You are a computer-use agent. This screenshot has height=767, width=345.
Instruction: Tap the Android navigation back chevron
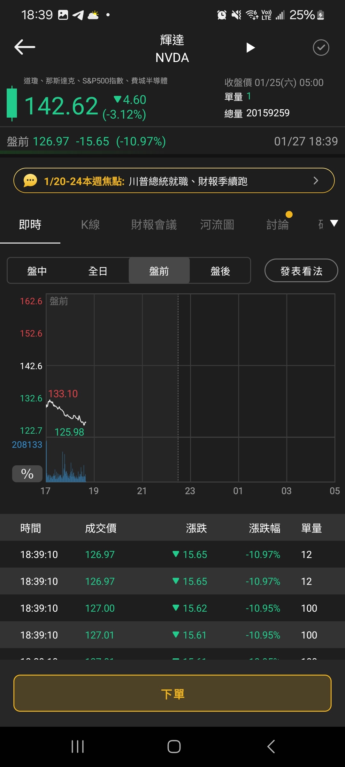(x=271, y=747)
